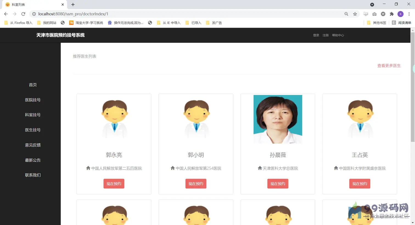Open the purple profile avatar
The height and width of the screenshot is (225, 415).
pyautogui.click(x=400, y=14)
